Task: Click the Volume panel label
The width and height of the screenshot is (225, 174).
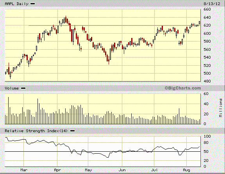Action: tap(12, 88)
